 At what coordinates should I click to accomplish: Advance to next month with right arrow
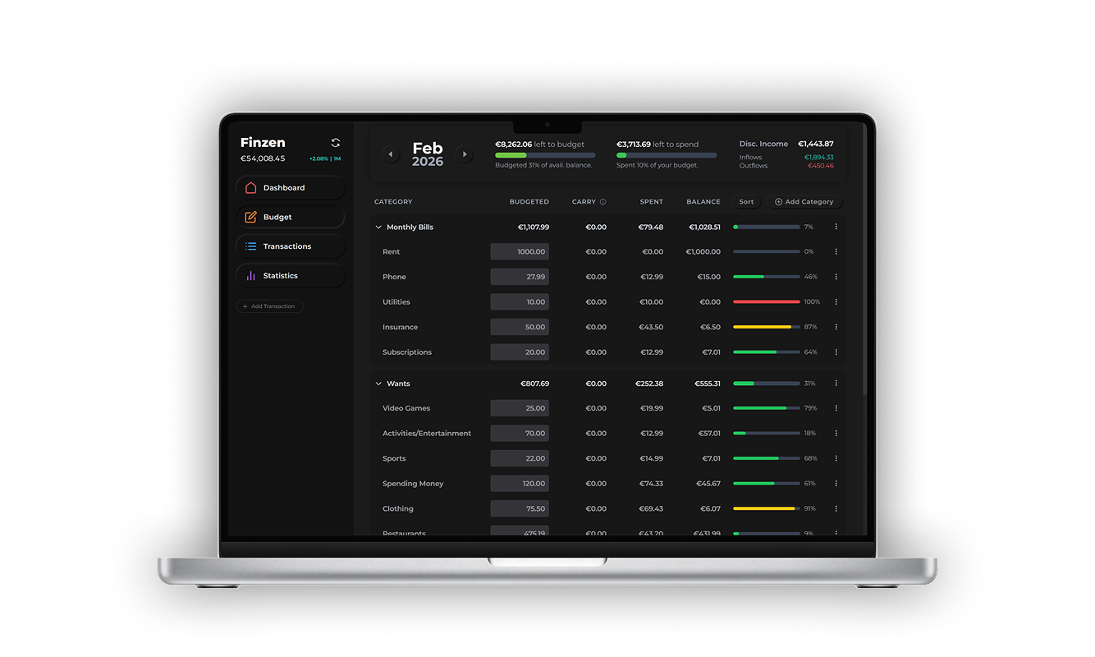(x=465, y=154)
